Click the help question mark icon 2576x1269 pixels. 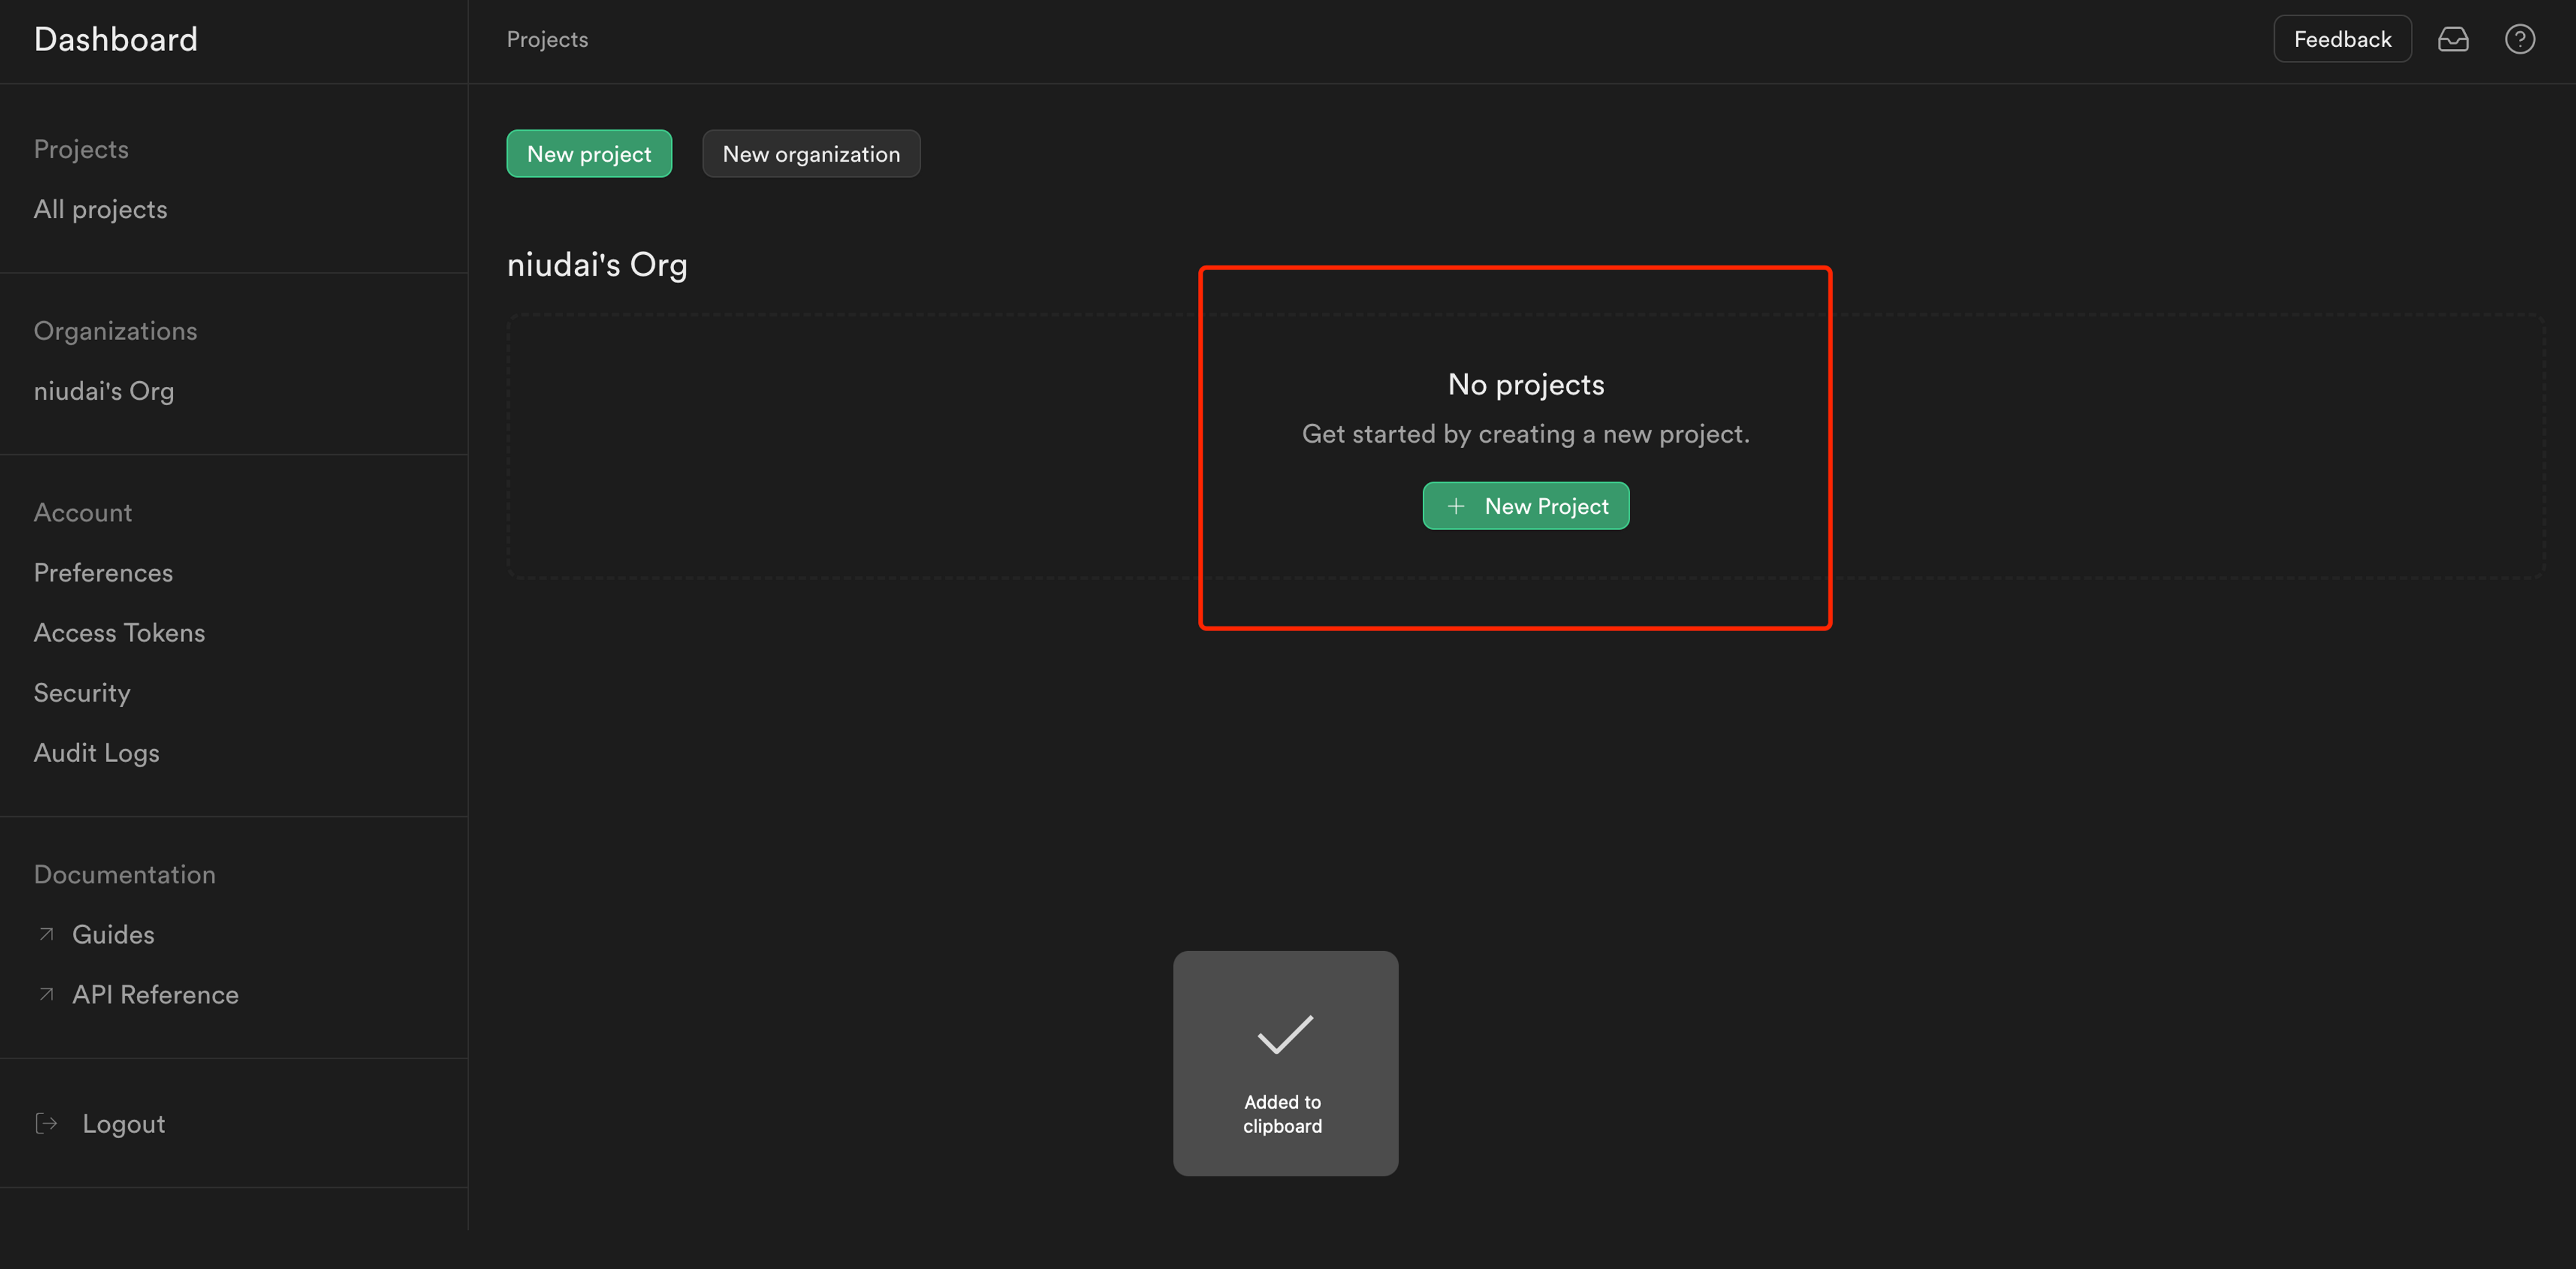click(2519, 39)
